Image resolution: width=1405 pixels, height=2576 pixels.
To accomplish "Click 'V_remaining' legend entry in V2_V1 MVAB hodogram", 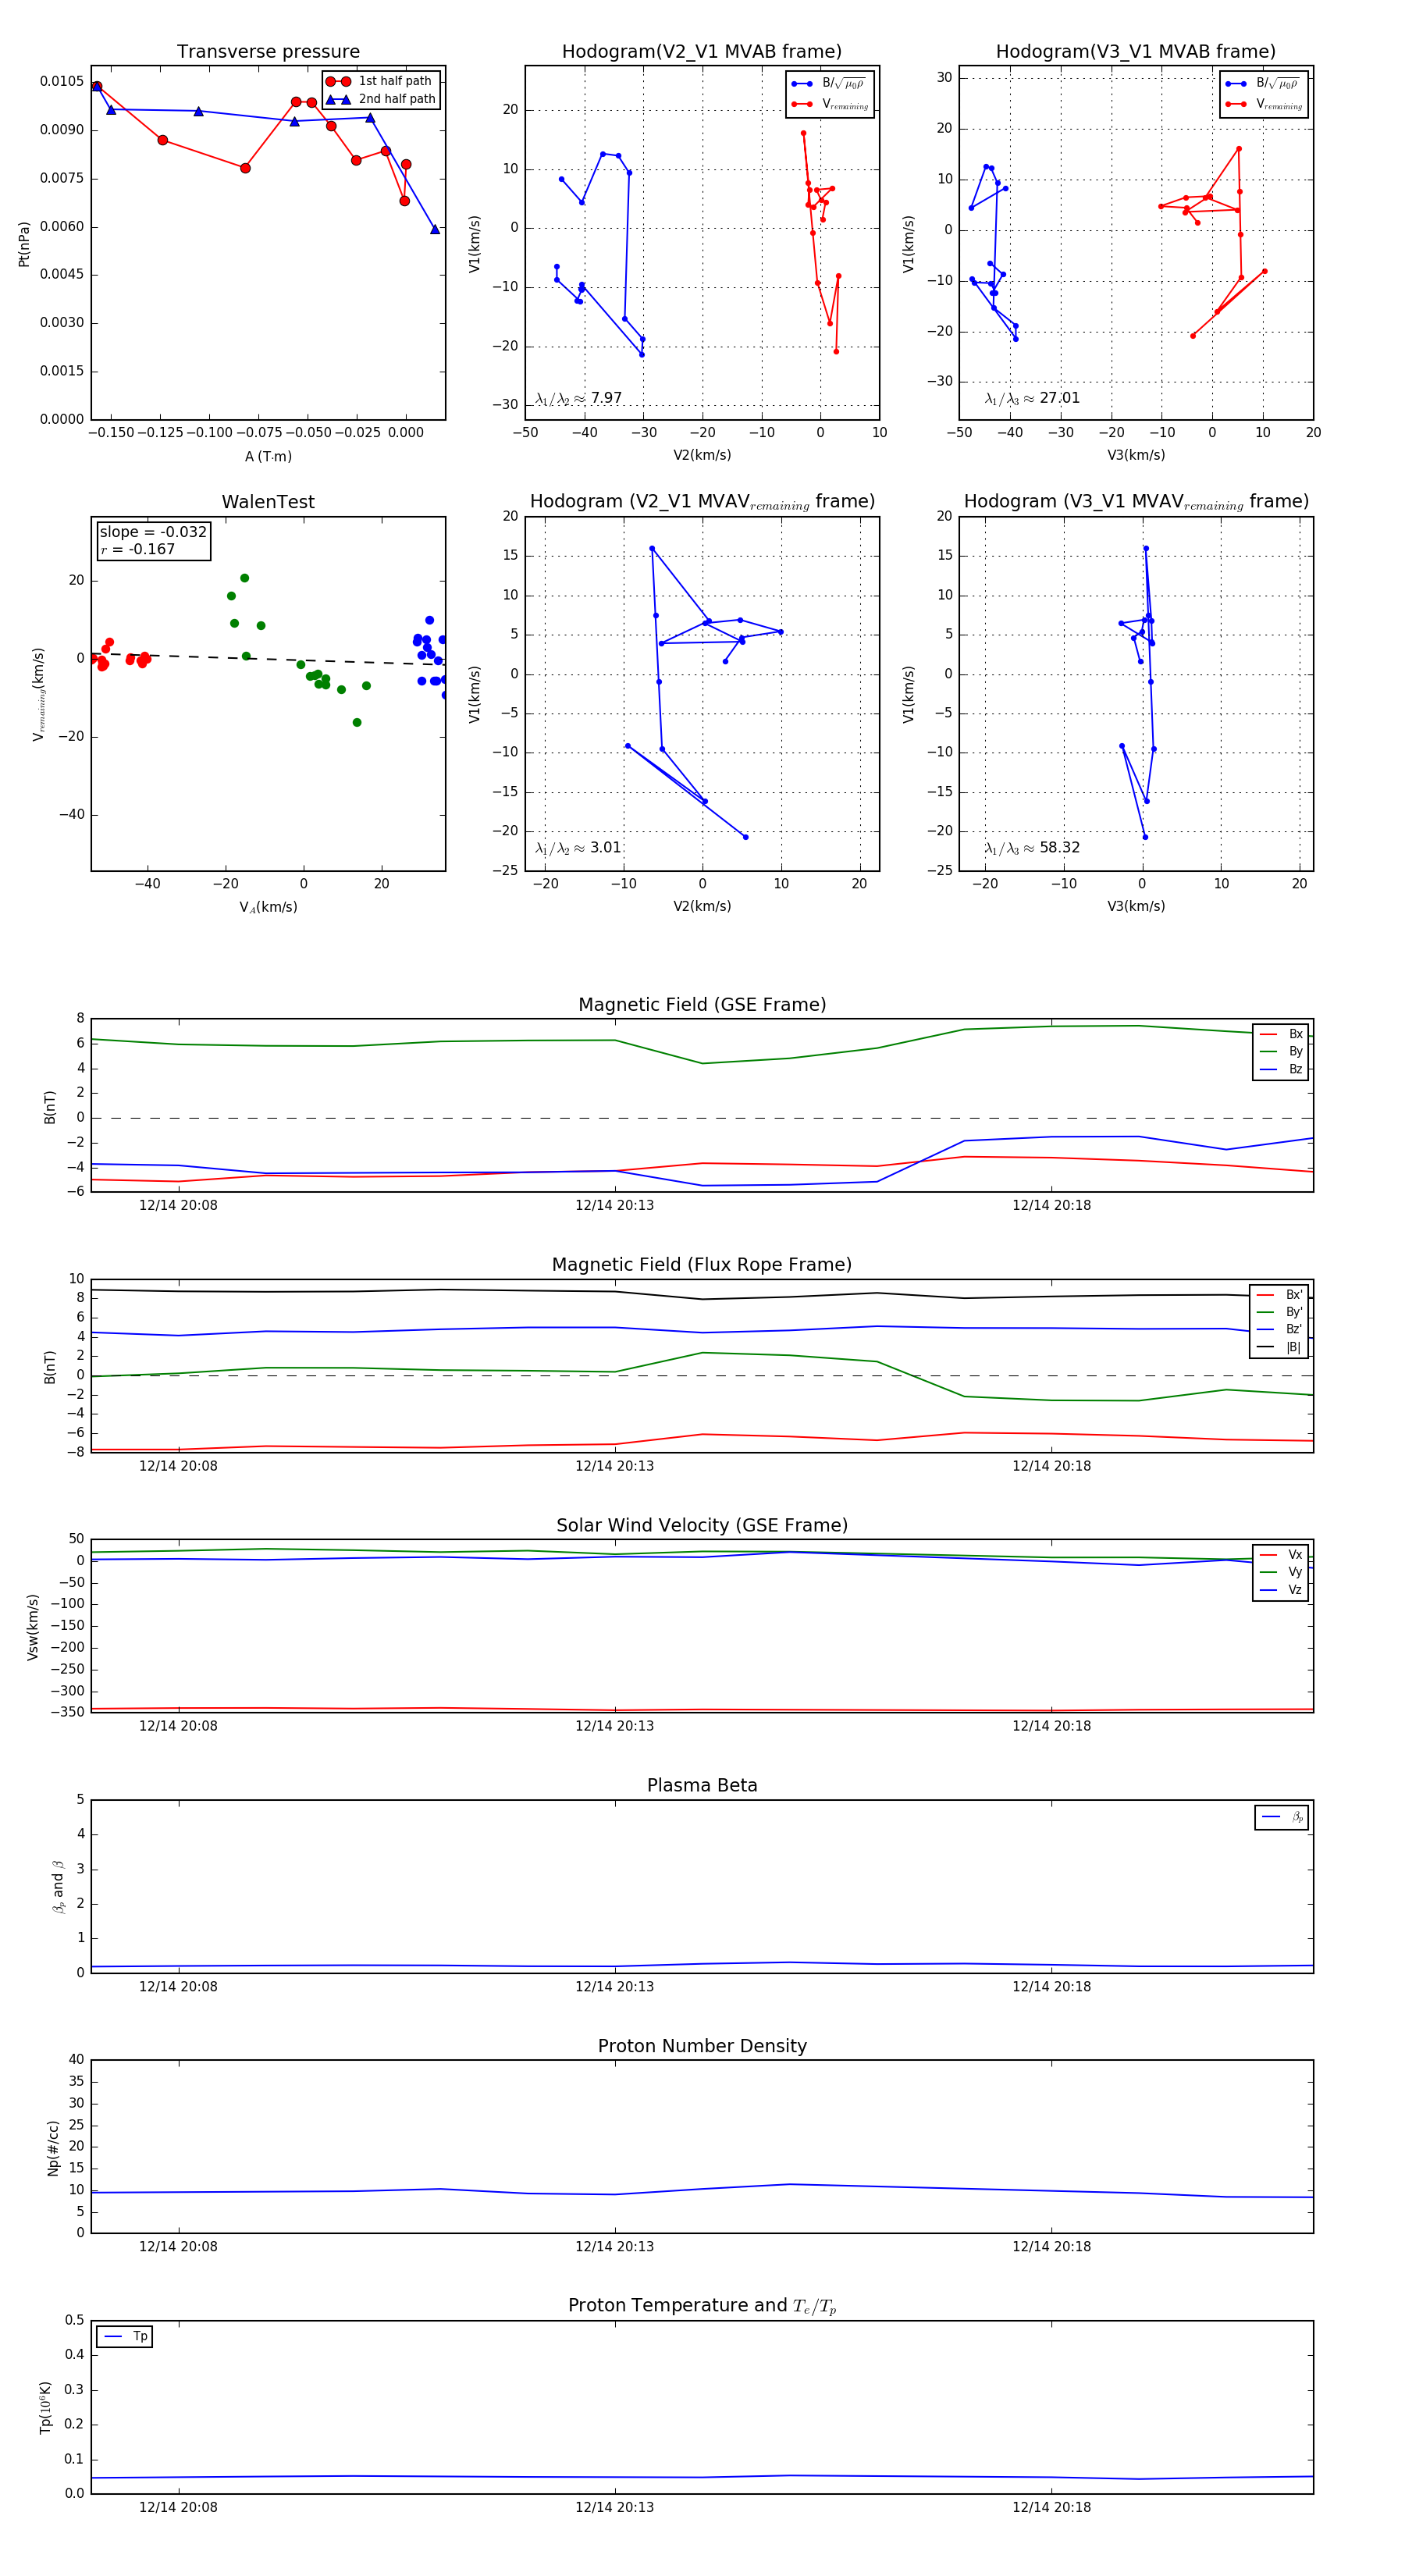I will tap(830, 104).
